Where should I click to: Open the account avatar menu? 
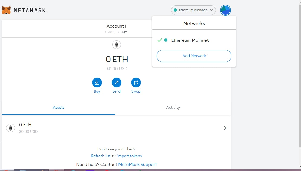[x=225, y=10]
